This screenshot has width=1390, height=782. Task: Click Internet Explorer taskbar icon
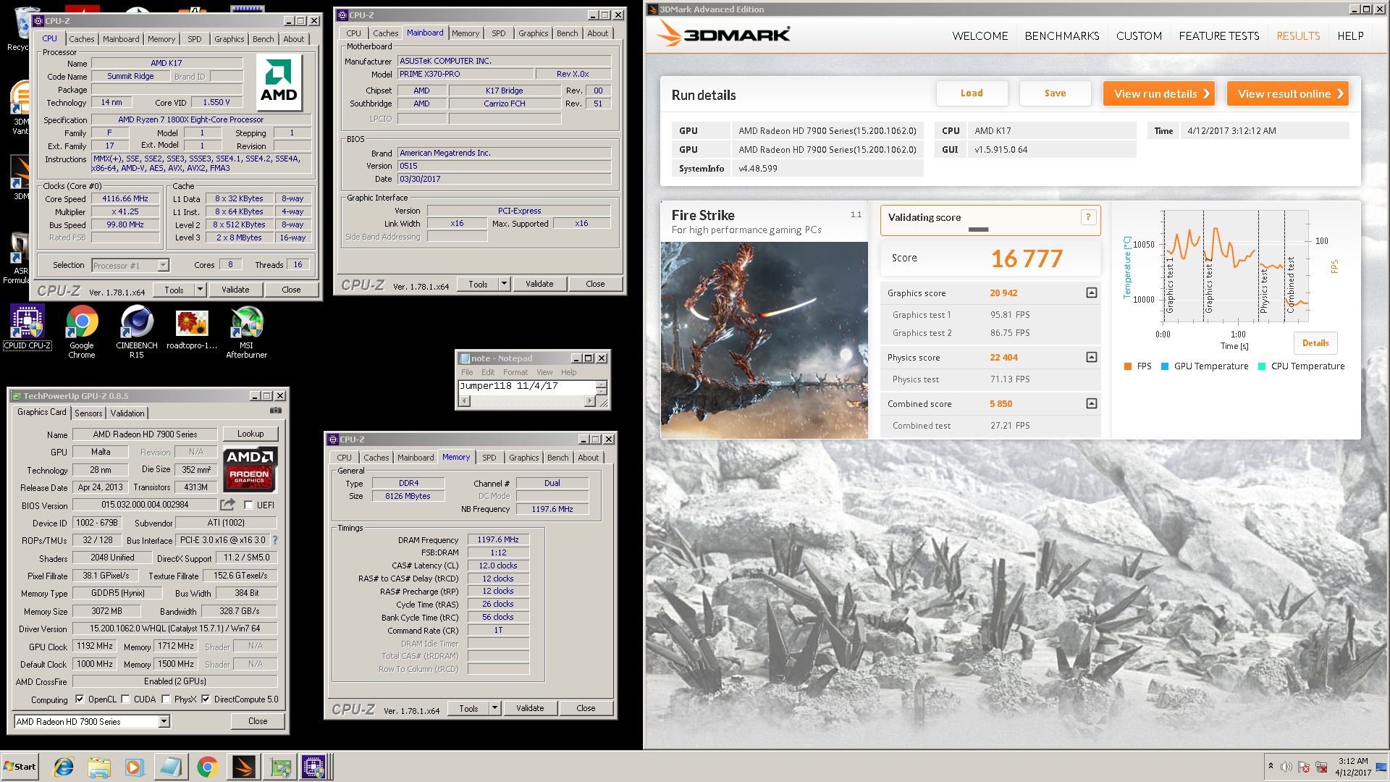coord(64,767)
